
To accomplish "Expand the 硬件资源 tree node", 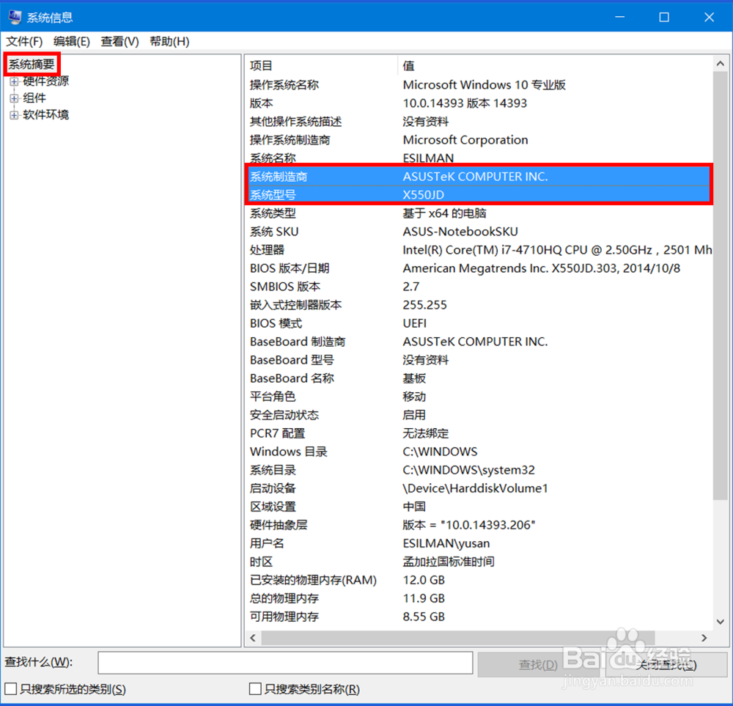I will [x=14, y=81].
